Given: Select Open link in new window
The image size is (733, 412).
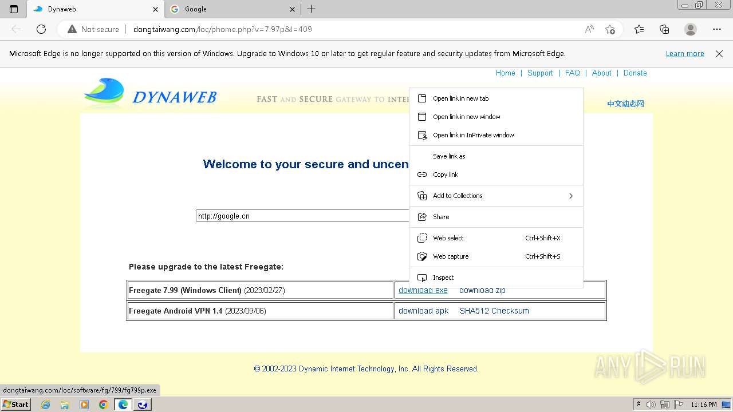Looking at the screenshot, I should click(x=496, y=117).
